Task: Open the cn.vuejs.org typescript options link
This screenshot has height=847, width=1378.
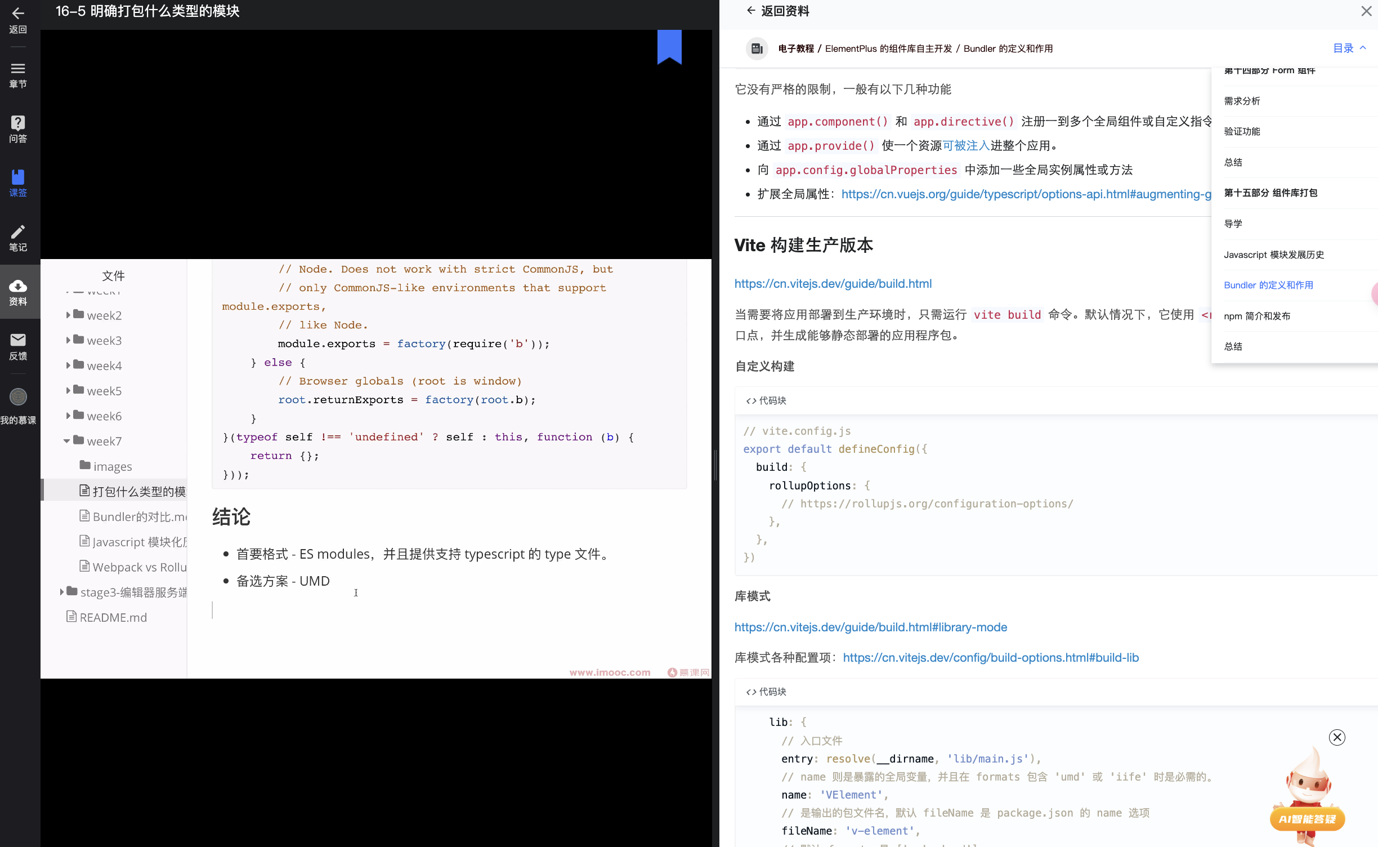Action: (x=1027, y=194)
